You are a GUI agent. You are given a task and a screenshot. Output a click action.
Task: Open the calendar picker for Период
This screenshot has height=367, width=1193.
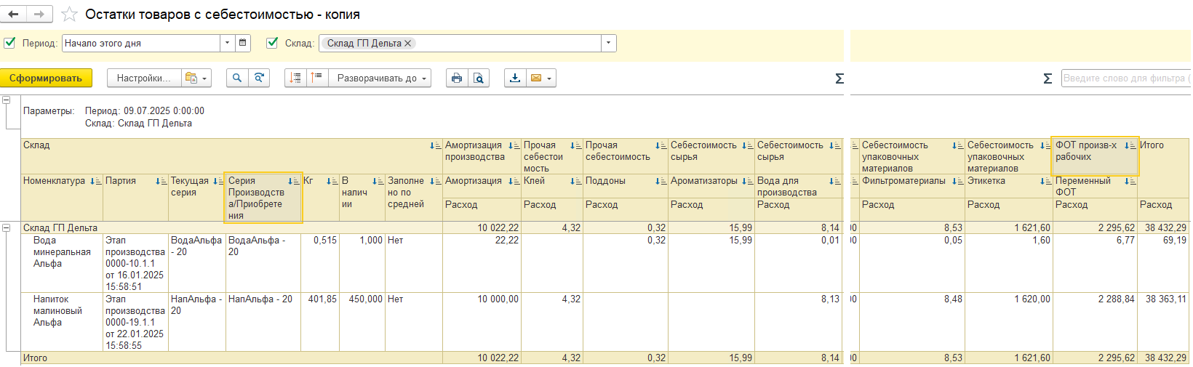pyautogui.click(x=243, y=43)
